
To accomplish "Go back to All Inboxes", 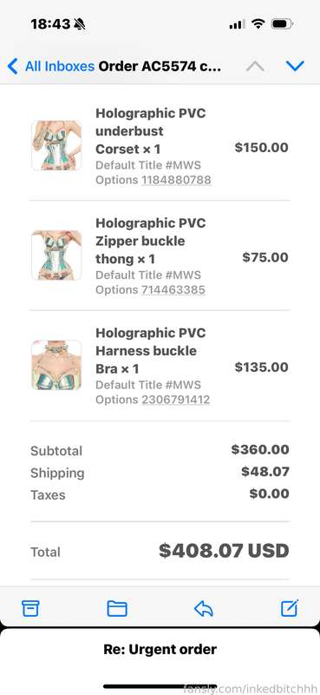I will 51,66.
